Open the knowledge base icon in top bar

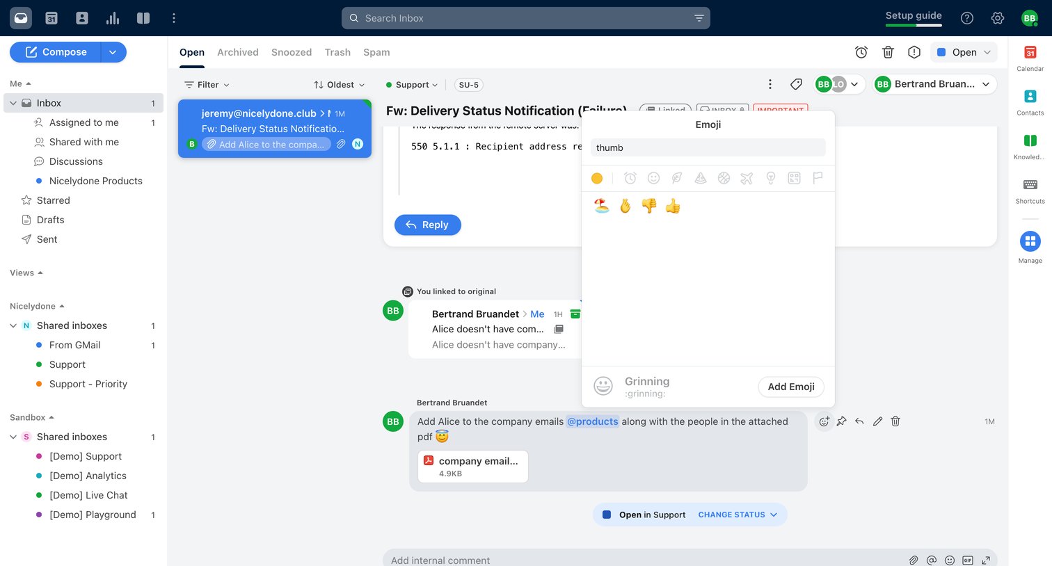coord(143,18)
